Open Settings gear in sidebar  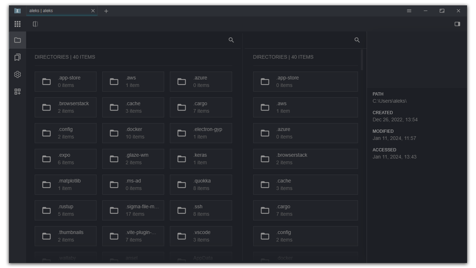point(17,74)
